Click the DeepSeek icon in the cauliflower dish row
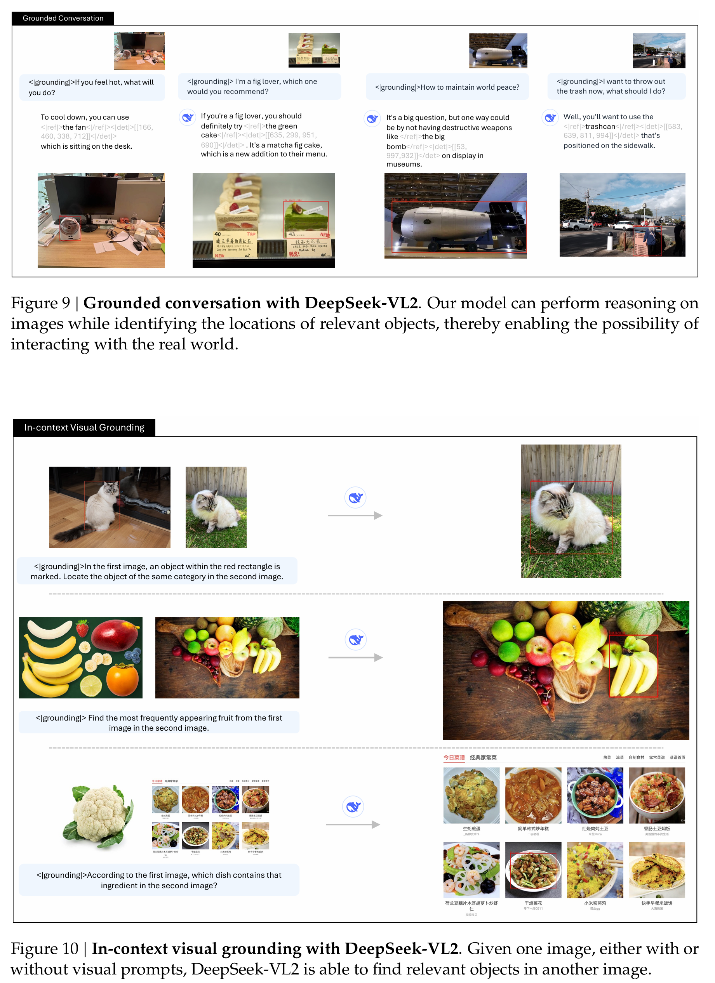Screen dimensions: 715x983 click(353, 807)
